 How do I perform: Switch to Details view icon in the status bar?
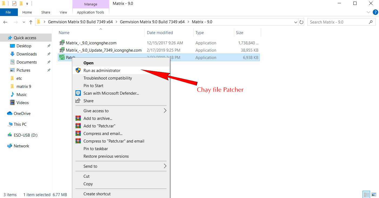tap(367, 194)
